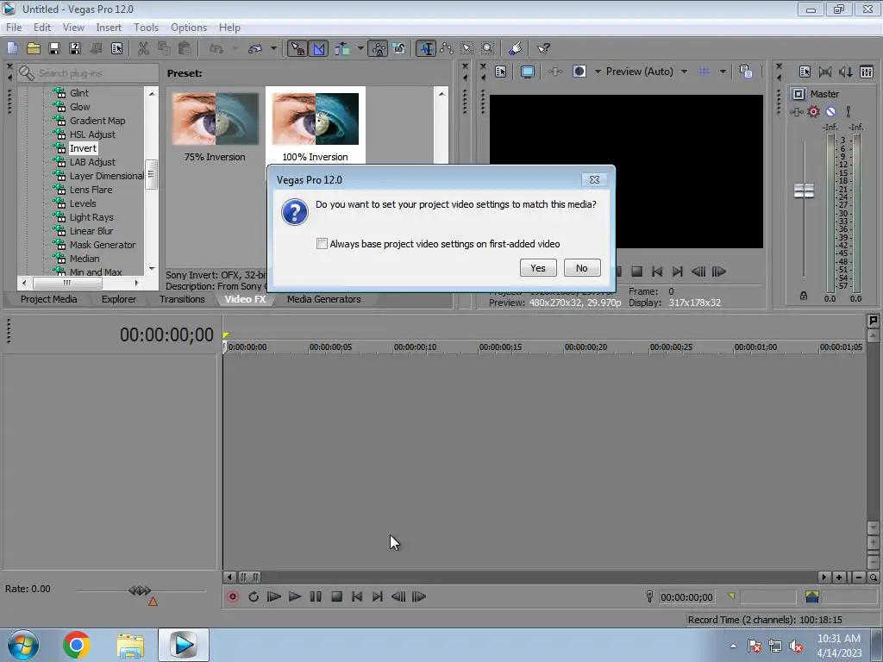Click the Search plug-ins field

click(x=88, y=73)
